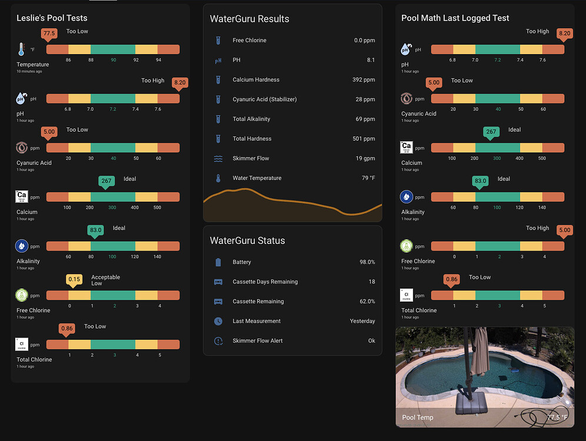
Task: Open the Battery 98.0% row
Action: point(292,262)
